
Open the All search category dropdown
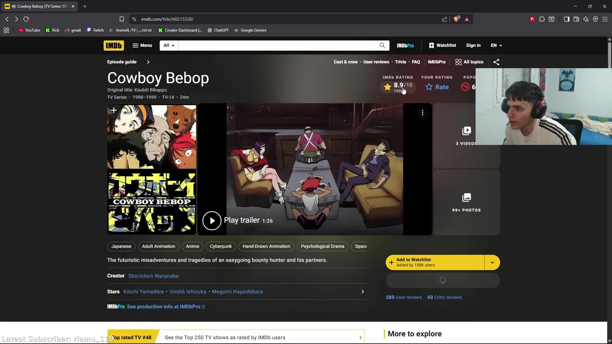169,45
